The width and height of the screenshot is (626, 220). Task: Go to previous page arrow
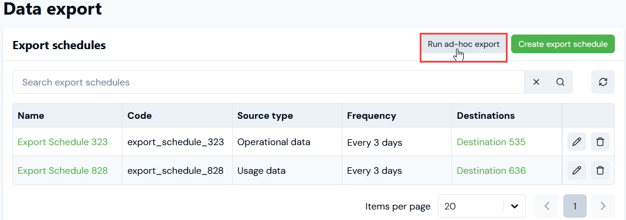547,206
